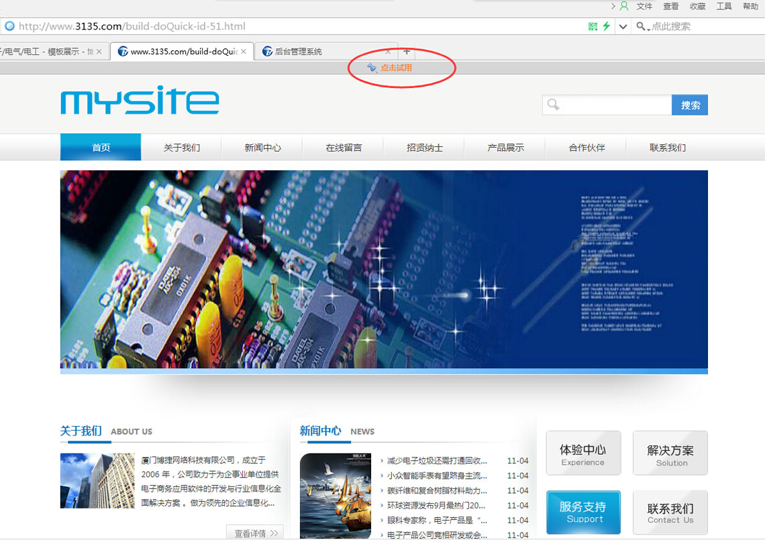Open the search engine selector dropdown
Viewport: 765px width, 540px height.
point(644,27)
